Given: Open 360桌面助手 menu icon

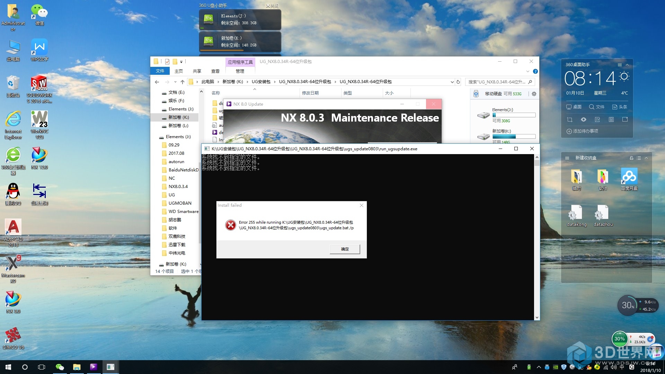Looking at the screenshot, I should pyautogui.click(x=620, y=65).
